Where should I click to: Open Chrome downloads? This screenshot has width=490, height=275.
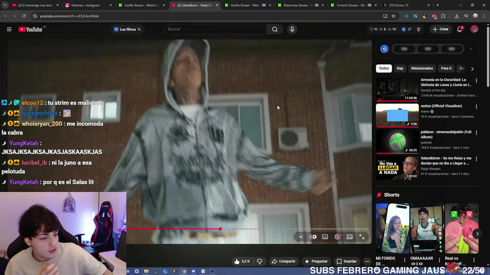click(x=457, y=16)
